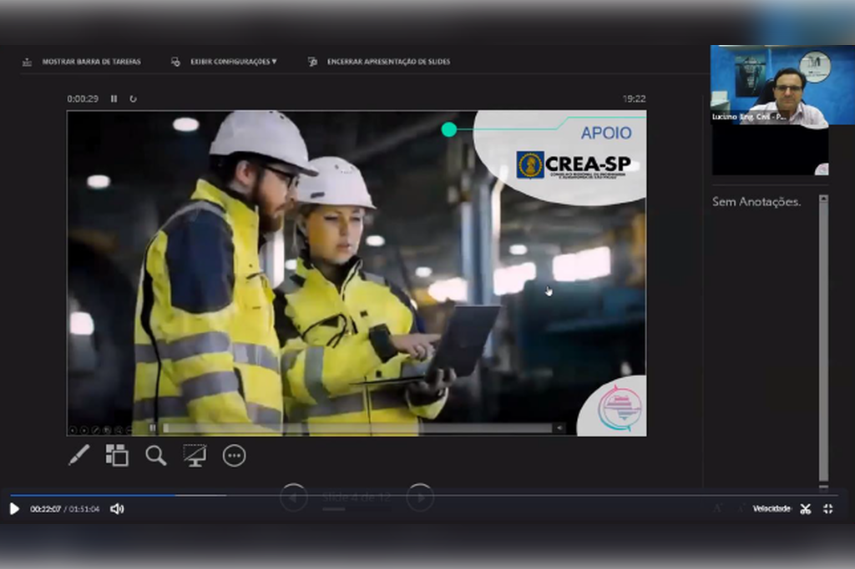Select the presenter webcam thumbnail
This screenshot has height=569, width=855.
coord(769,85)
